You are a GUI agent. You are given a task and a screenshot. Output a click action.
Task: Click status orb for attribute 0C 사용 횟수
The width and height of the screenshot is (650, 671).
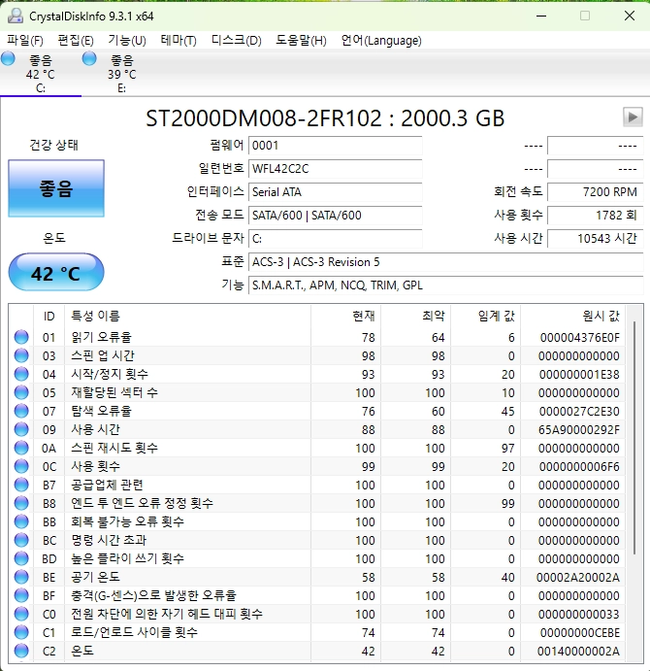click(x=21, y=466)
